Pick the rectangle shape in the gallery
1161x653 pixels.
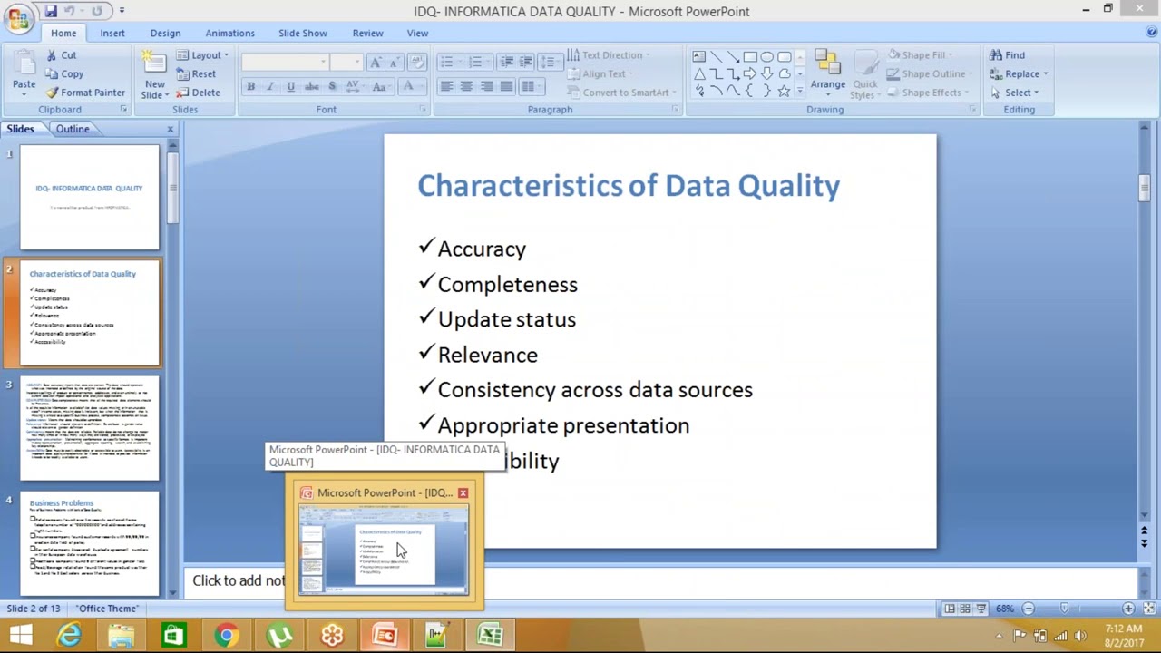tap(750, 56)
